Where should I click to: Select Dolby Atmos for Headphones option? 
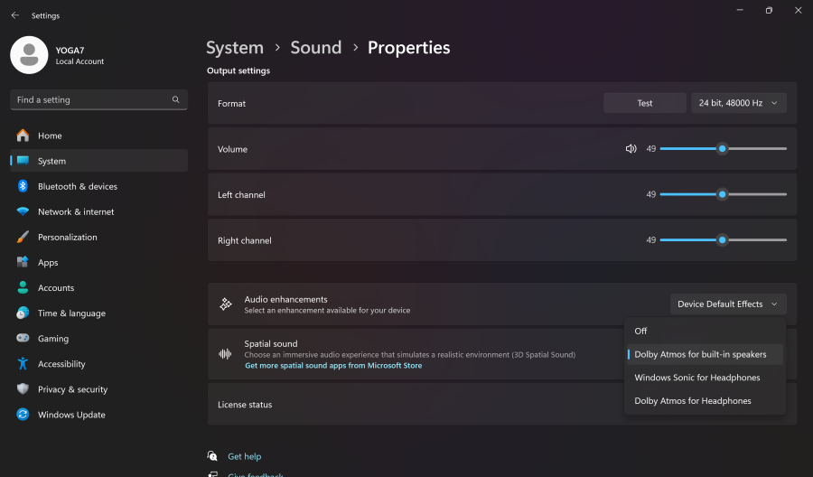pos(692,401)
